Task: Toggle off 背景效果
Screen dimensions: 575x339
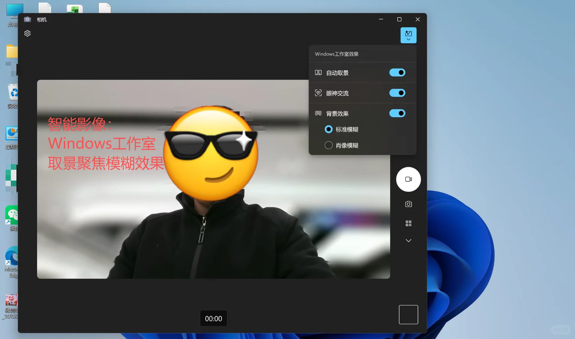Action: tap(397, 113)
